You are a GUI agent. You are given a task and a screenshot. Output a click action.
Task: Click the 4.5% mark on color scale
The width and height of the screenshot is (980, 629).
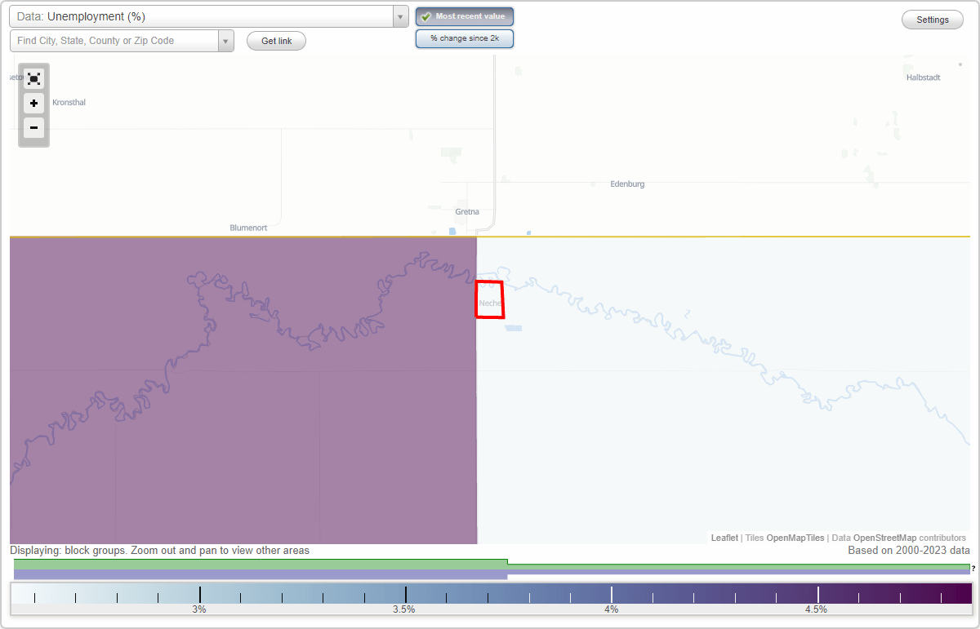tap(817, 609)
